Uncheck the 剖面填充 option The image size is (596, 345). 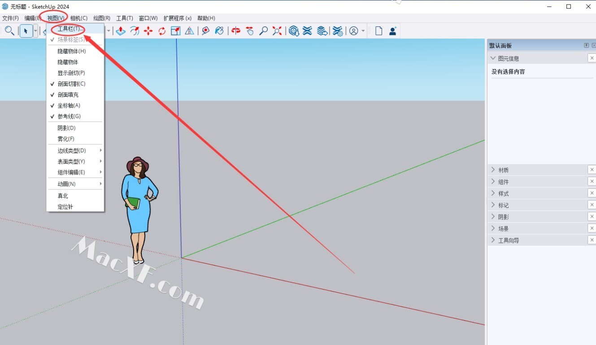coord(75,95)
